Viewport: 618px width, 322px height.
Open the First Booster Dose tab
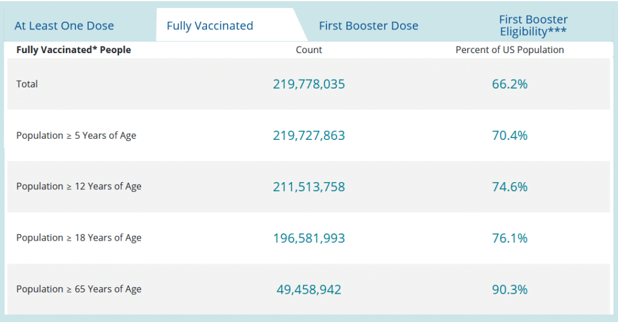pos(369,25)
